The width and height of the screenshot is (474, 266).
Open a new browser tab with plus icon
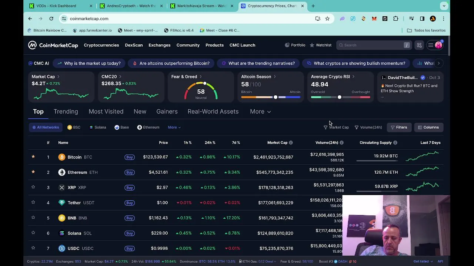(x=313, y=6)
